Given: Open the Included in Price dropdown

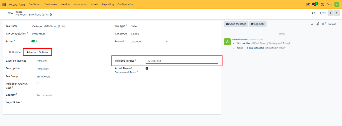Looking at the screenshot, I should [x=182, y=61].
